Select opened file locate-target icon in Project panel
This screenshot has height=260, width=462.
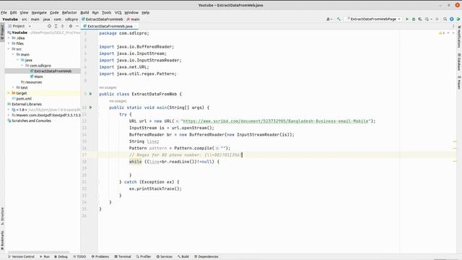pyautogui.click(x=49, y=26)
